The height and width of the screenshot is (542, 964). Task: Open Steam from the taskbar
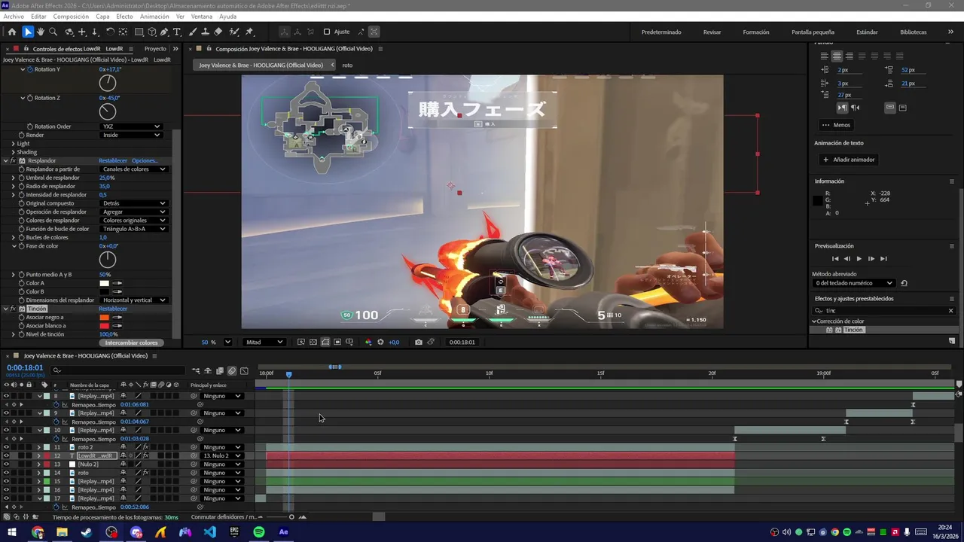pos(87,532)
